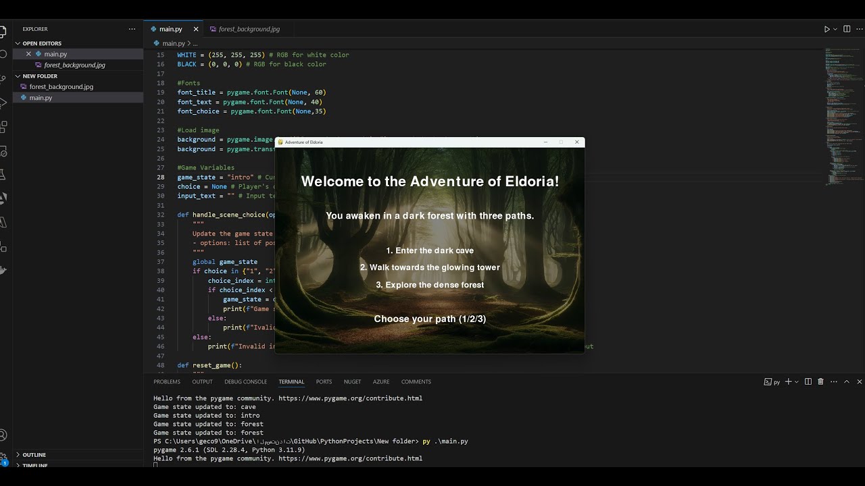Viewport: 865px width, 486px height.
Task: Open the Explorer more actions menu
Action: pos(132,28)
